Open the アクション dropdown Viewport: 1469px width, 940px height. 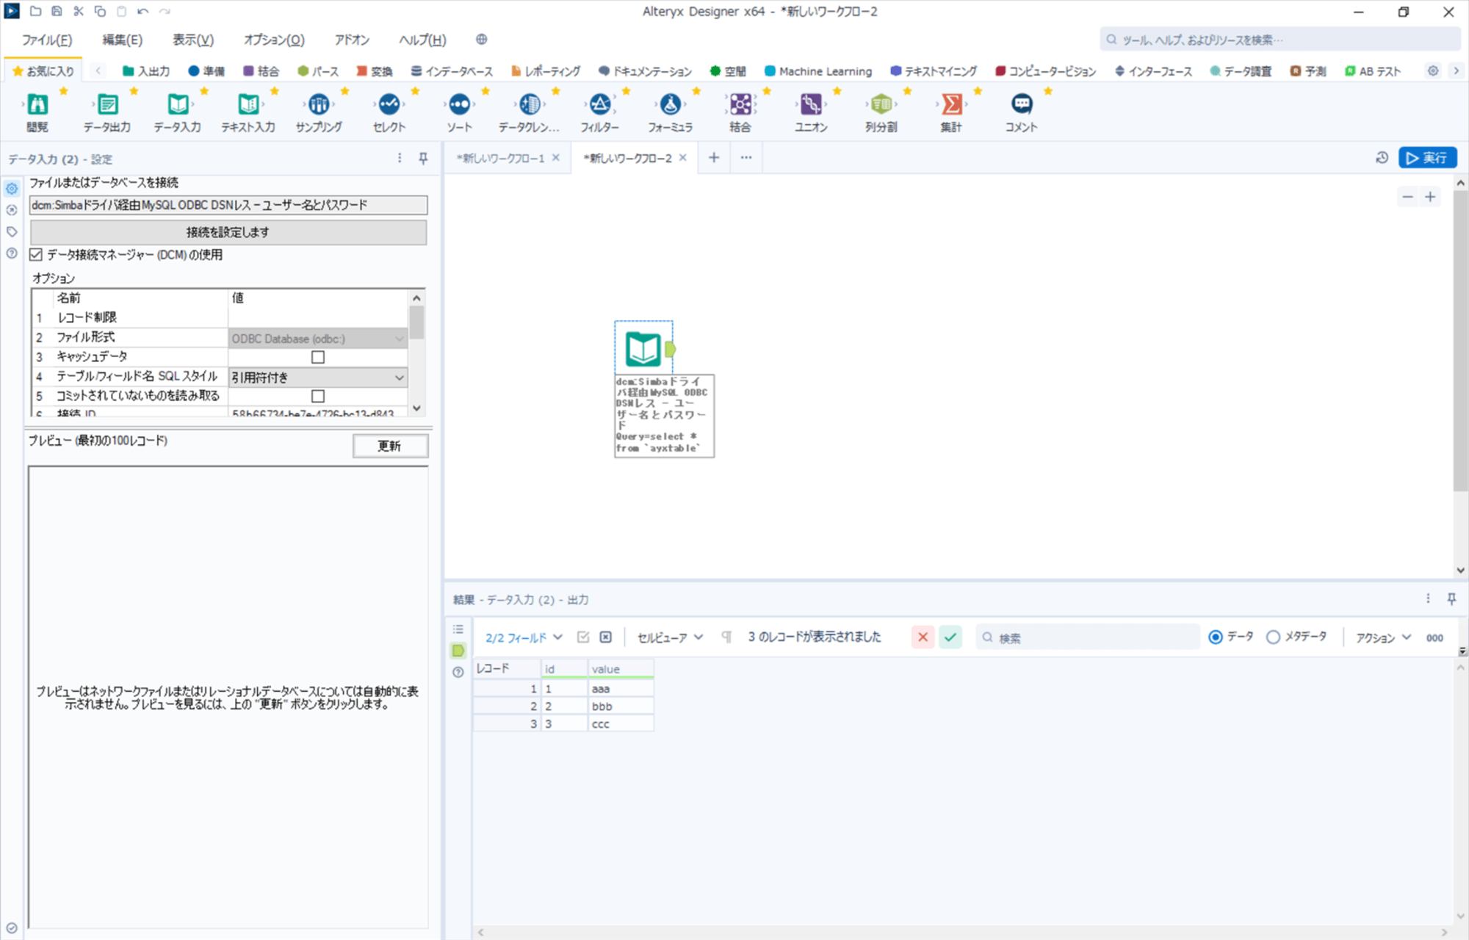click(x=1384, y=637)
